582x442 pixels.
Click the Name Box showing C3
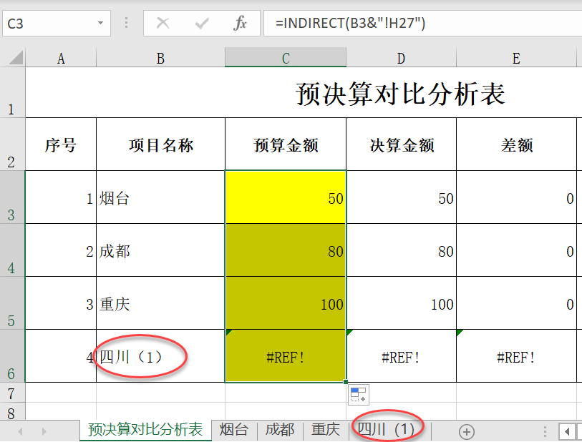pos(57,24)
